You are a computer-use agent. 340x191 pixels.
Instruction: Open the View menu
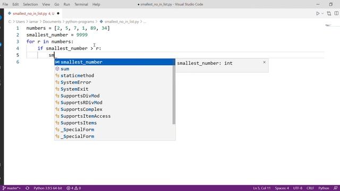coord(46,4)
